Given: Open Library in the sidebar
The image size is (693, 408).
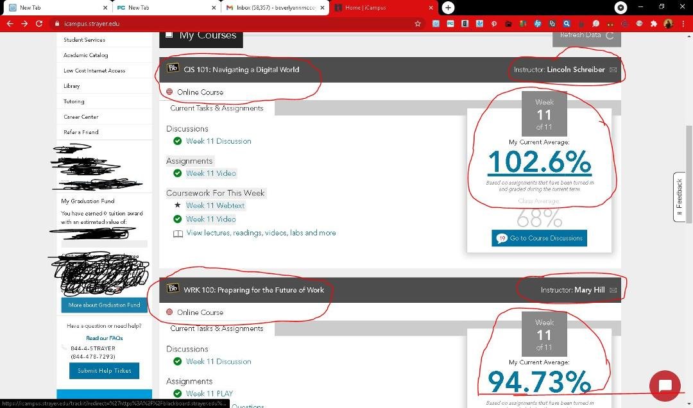Looking at the screenshot, I should click(72, 86).
